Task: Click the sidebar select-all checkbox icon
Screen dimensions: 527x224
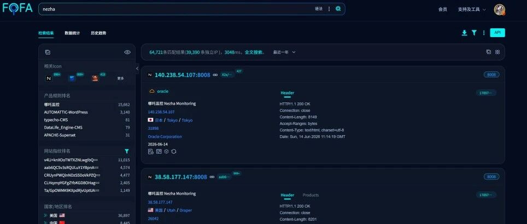Action: (48, 52)
